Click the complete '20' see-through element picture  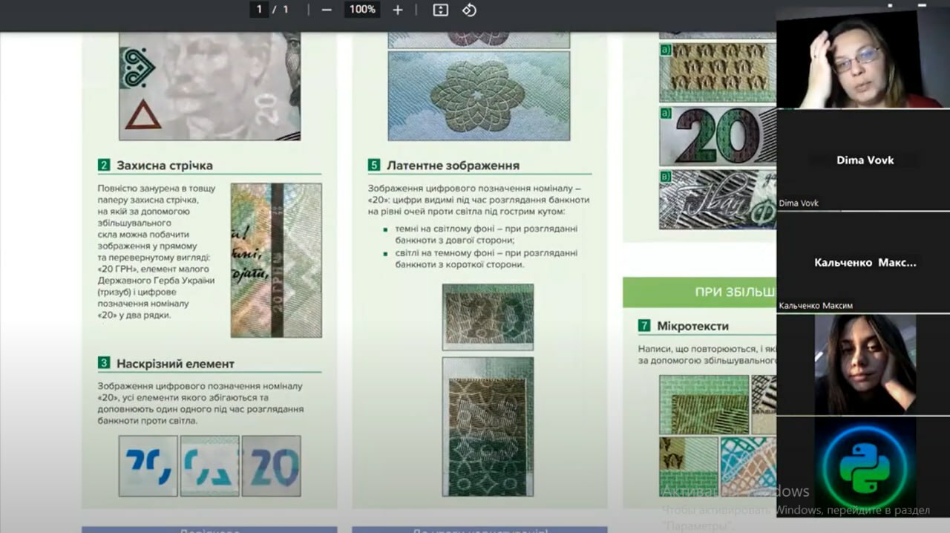coord(272,465)
